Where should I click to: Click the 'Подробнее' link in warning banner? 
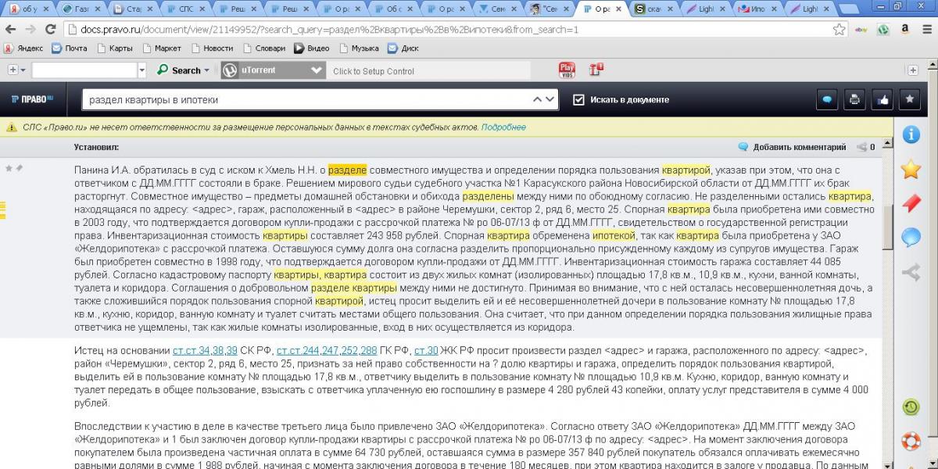[503, 127]
